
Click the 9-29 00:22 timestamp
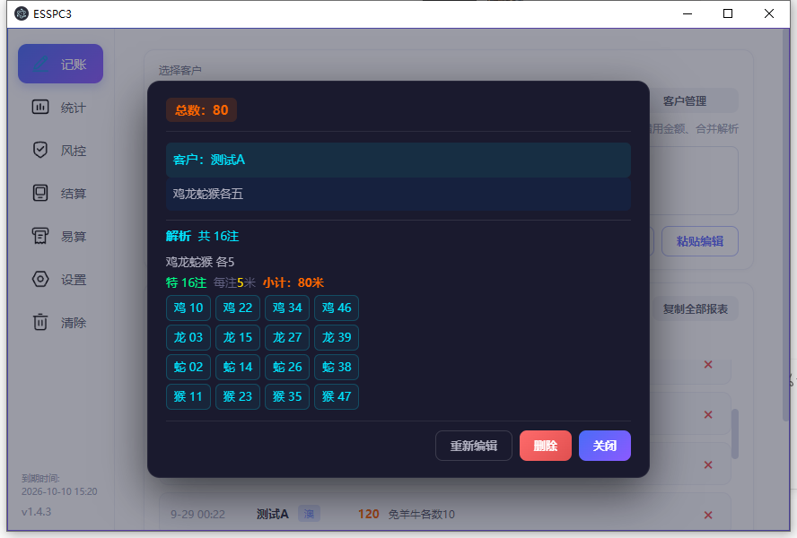pyautogui.click(x=197, y=515)
